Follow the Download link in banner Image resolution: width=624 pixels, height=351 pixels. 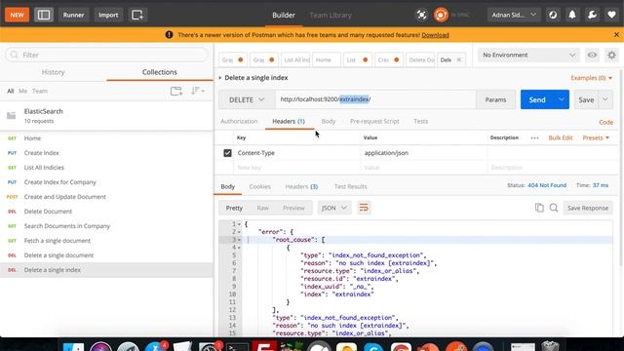pos(435,35)
